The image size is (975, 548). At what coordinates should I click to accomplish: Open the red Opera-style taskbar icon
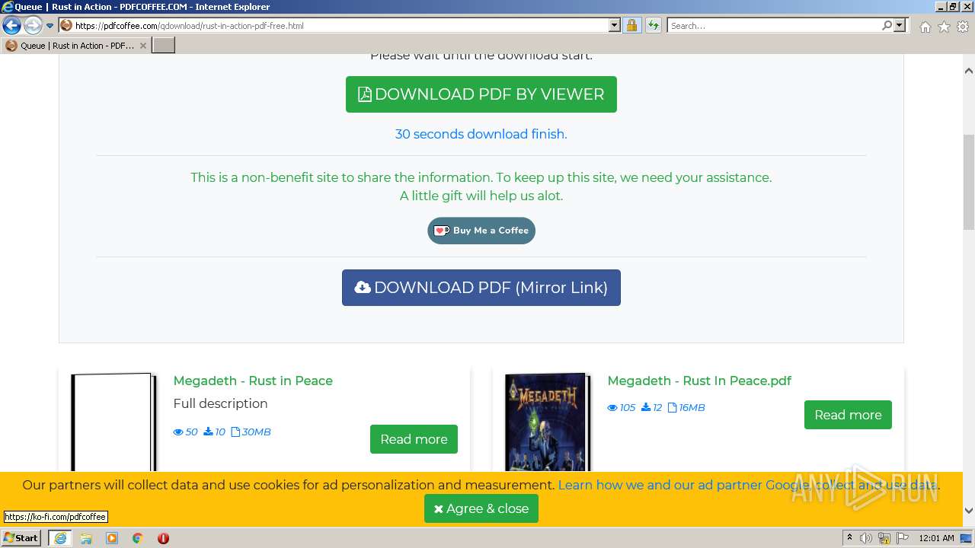tap(163, 538)
